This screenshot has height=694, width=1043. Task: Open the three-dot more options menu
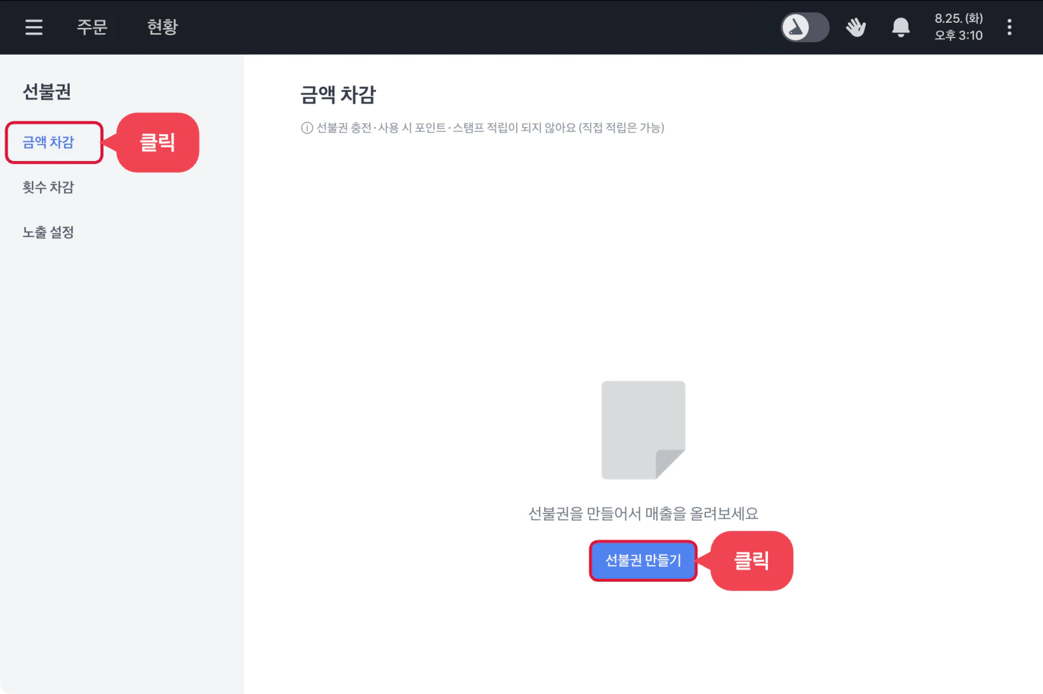1009,27
